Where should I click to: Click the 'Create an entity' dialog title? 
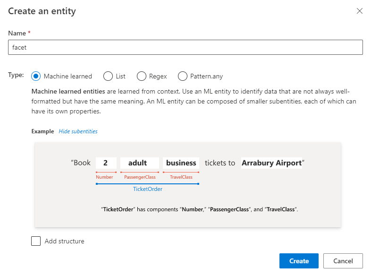click(42, 11)
